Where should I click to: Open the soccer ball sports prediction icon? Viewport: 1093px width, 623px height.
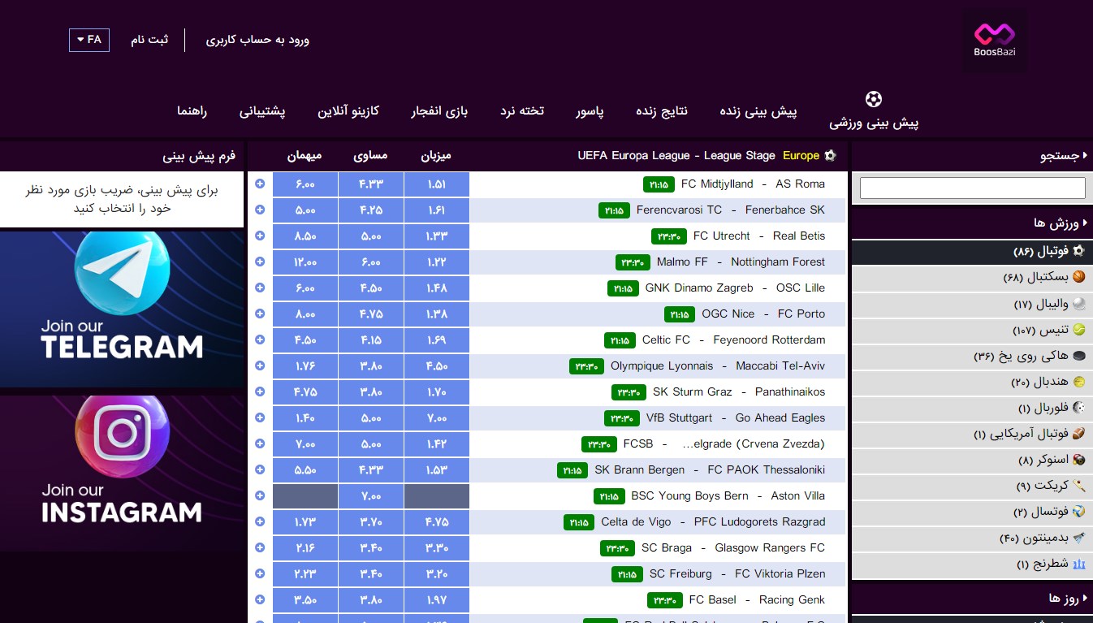click(874, 99)
